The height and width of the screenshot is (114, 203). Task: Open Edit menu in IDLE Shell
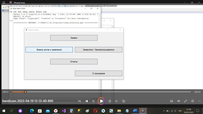[15, 12]
